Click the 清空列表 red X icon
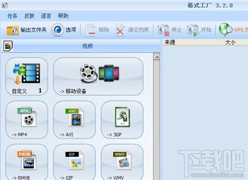This screenshot has height=180, width=248. click(x=120, y=30)
